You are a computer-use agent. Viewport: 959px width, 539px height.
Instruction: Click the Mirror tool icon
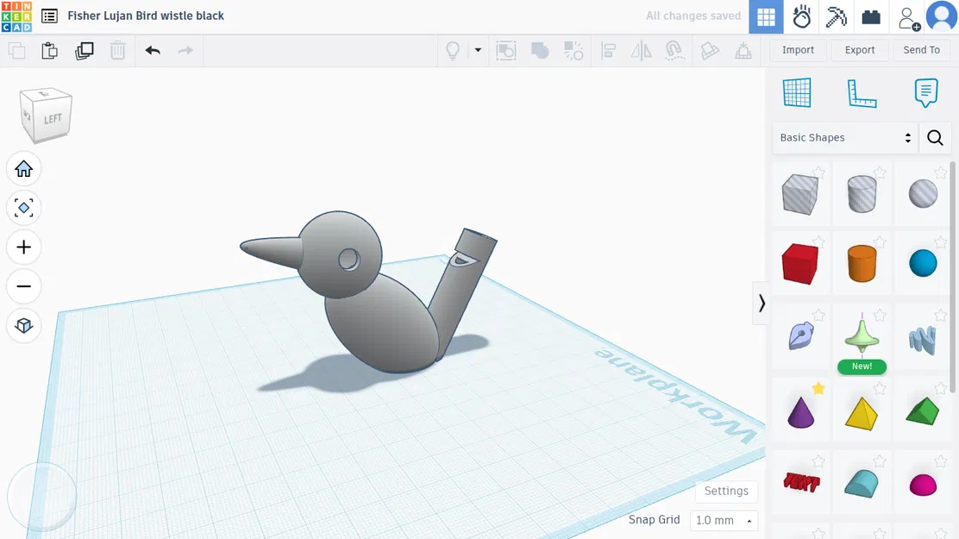[x=641, y=50]
